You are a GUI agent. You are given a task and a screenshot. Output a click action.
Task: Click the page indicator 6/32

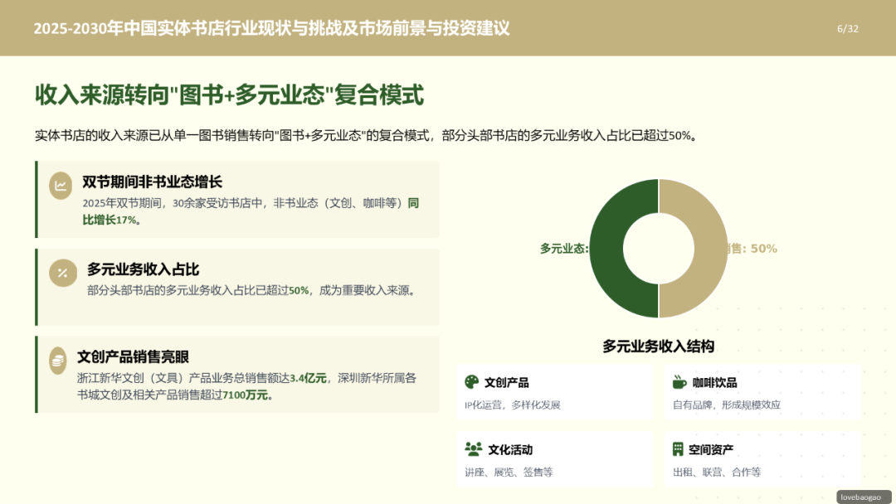click(847, 27)
